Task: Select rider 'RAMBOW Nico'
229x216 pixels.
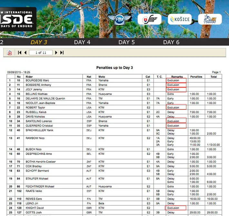Action: (35, 138)
